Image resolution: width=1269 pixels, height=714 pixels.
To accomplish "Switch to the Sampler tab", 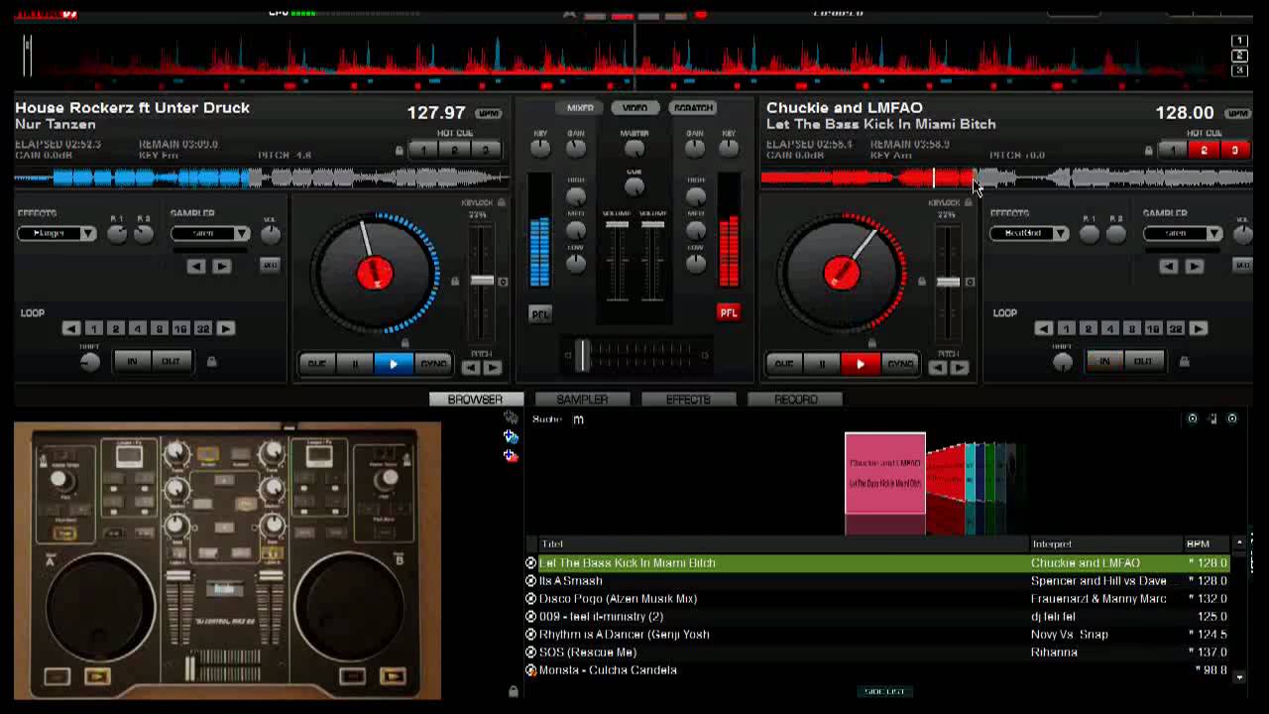I will (582, 399).
